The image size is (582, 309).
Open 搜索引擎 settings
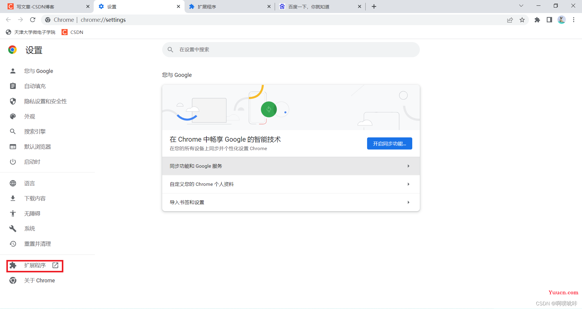[x=35, y=132]
